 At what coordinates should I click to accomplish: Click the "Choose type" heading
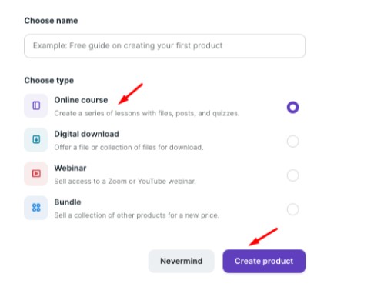point(49,81)
